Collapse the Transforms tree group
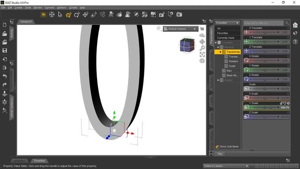300x169 pixels. [x=220, y=52]
